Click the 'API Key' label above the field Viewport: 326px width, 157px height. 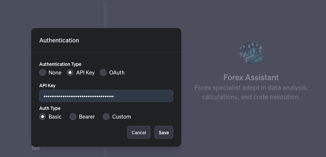pos(47,86)
